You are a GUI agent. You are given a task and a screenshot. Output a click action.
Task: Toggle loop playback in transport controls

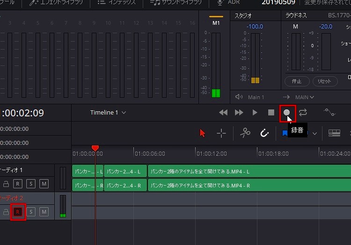[x=303, y=113]
